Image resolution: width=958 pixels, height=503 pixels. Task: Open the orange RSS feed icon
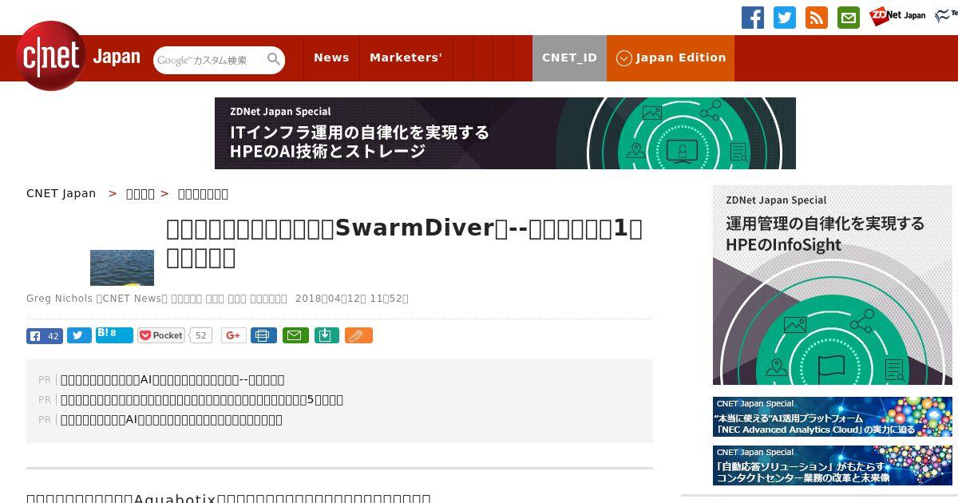click(x=817, y=18)
